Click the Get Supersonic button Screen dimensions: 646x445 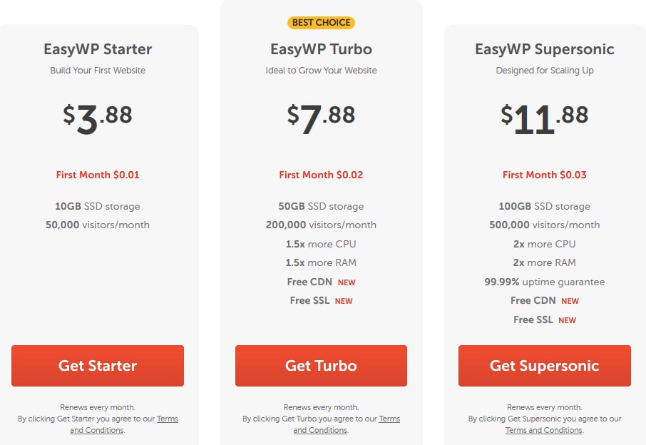coord(544,365)
